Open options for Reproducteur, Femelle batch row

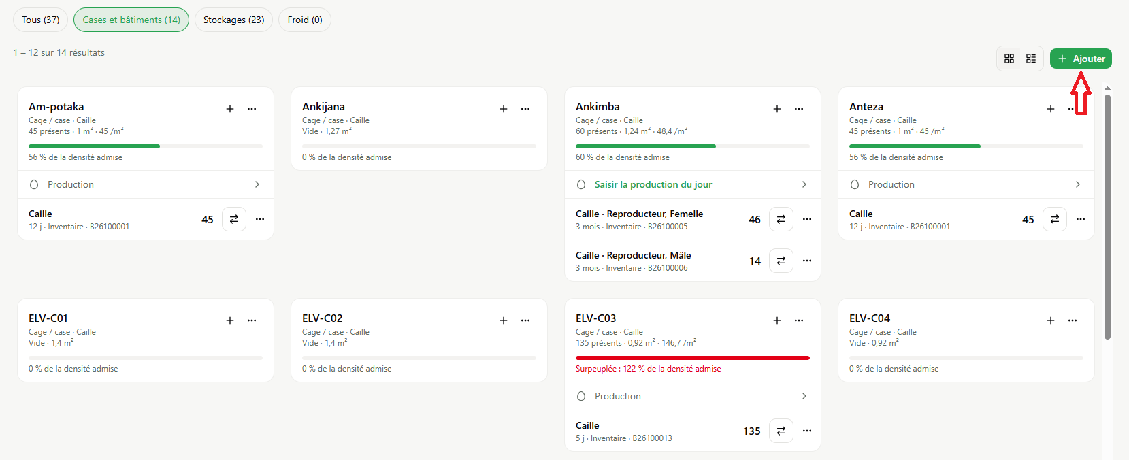tap(807, 219)
